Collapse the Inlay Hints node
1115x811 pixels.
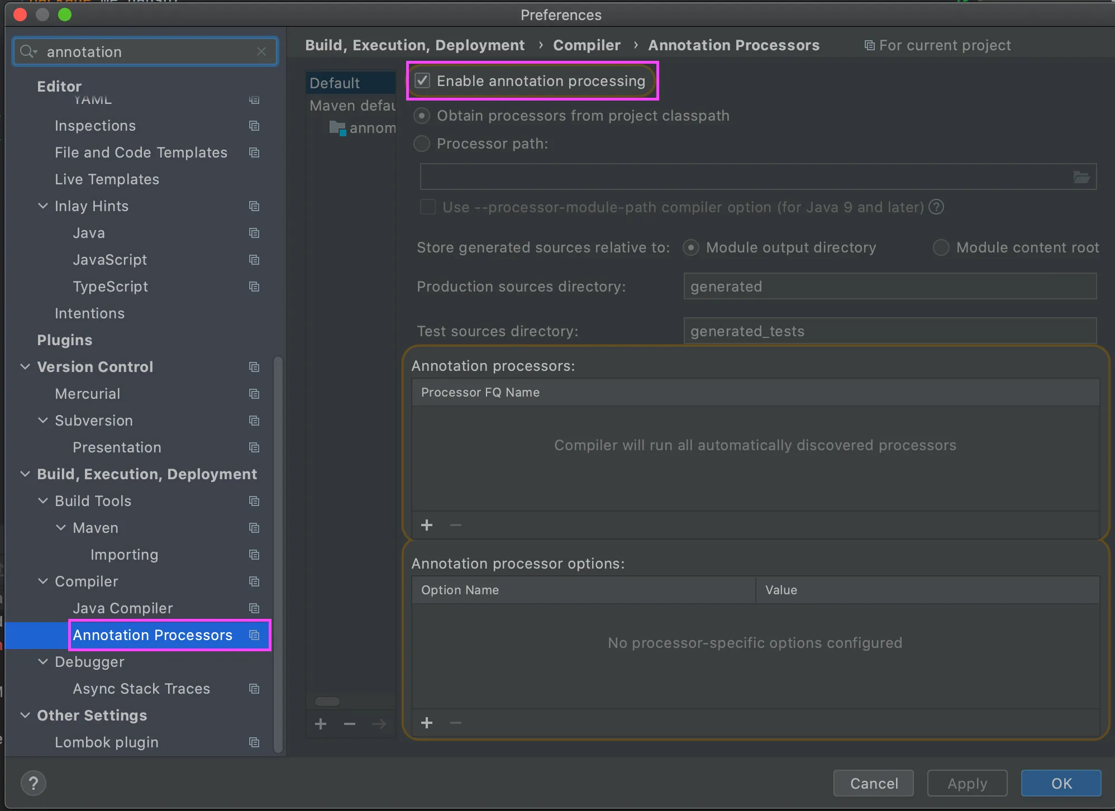(43, 206)
